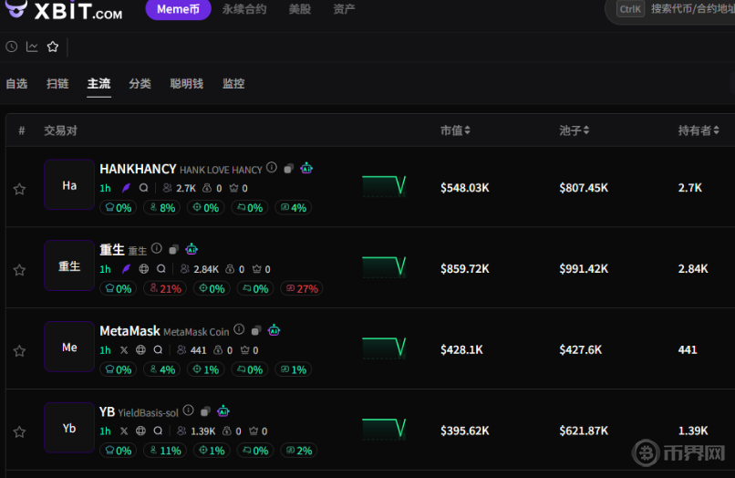735x478 pixels.
Task: Star the YB trading pair
Action: pos(19,431)
